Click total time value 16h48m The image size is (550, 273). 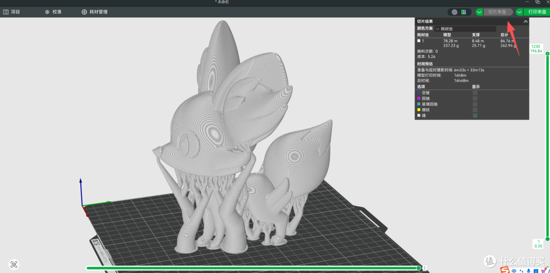click(x=461, y=80)
